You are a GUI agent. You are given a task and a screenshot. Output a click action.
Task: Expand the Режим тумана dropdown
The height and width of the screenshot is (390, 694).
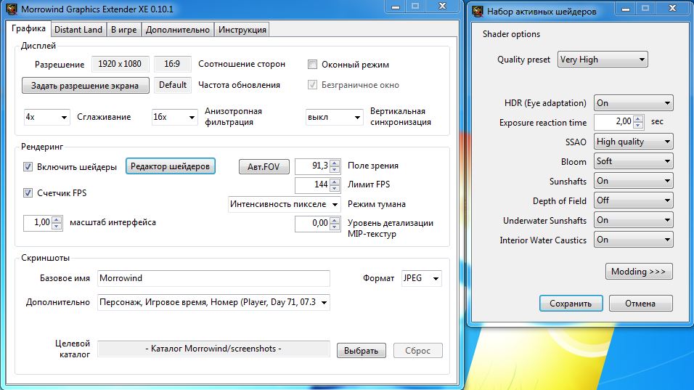click(x=284, y=205)
